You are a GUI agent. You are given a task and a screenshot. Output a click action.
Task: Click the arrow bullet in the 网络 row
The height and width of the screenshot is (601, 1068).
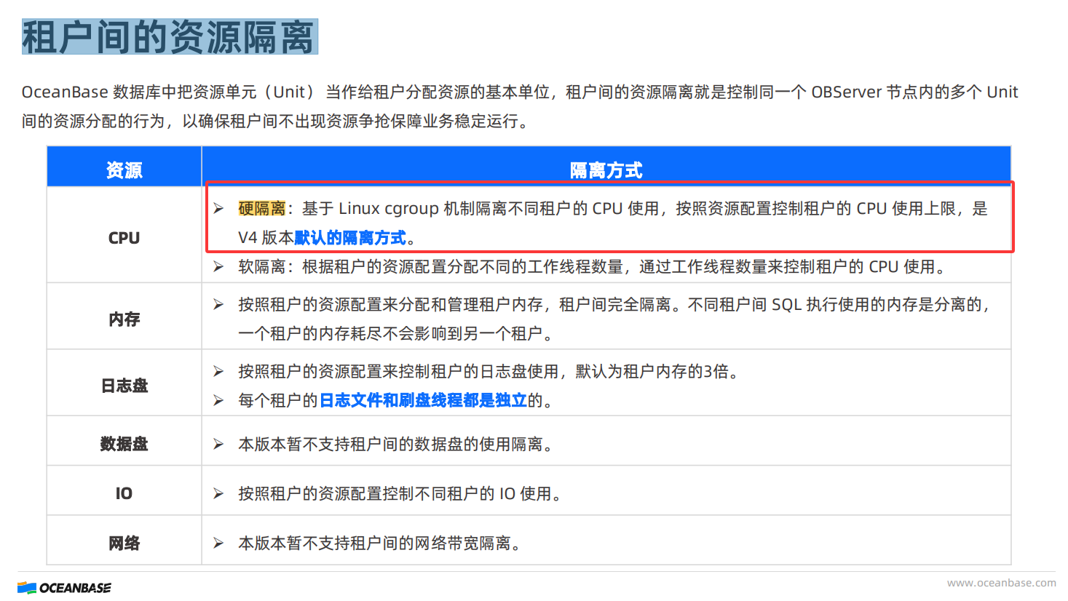218,544
